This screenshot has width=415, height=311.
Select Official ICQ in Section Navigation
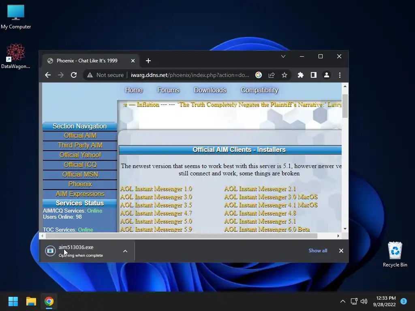[x=80, y=165]
